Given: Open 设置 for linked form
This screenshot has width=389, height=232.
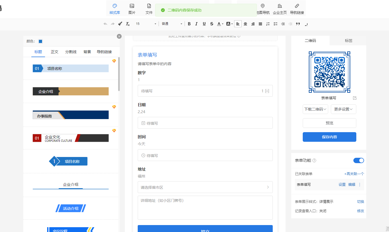Looking at the screenshot, I should point(342,184).
